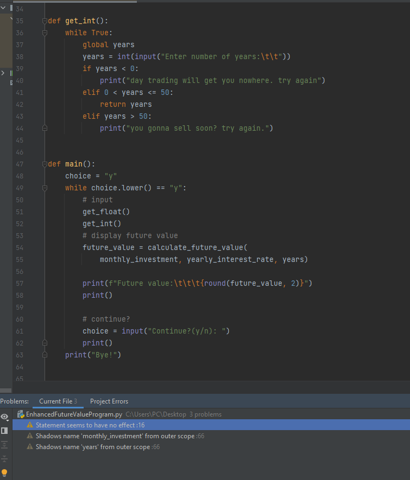
Task: Select the Shadows name 'monthly_investment' problem
Action: point(211,436)
